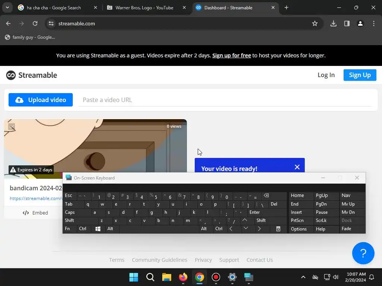Expand the hidden system tray icons chevron
382x286 pixels.
coord(303,277)
